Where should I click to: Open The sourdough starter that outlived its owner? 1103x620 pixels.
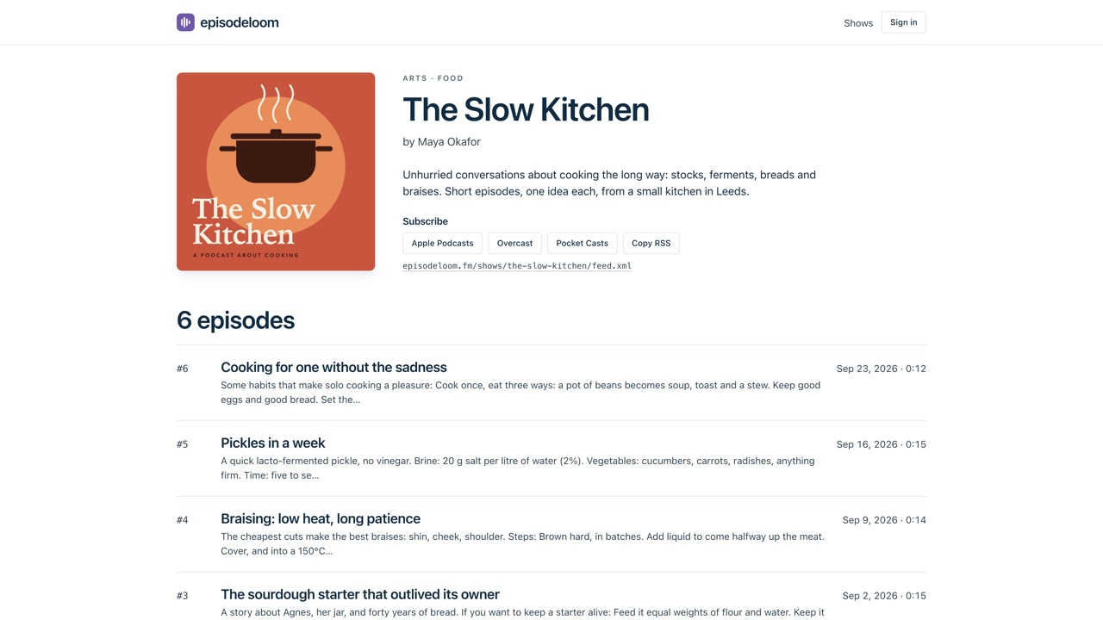(x=360, y=594)
